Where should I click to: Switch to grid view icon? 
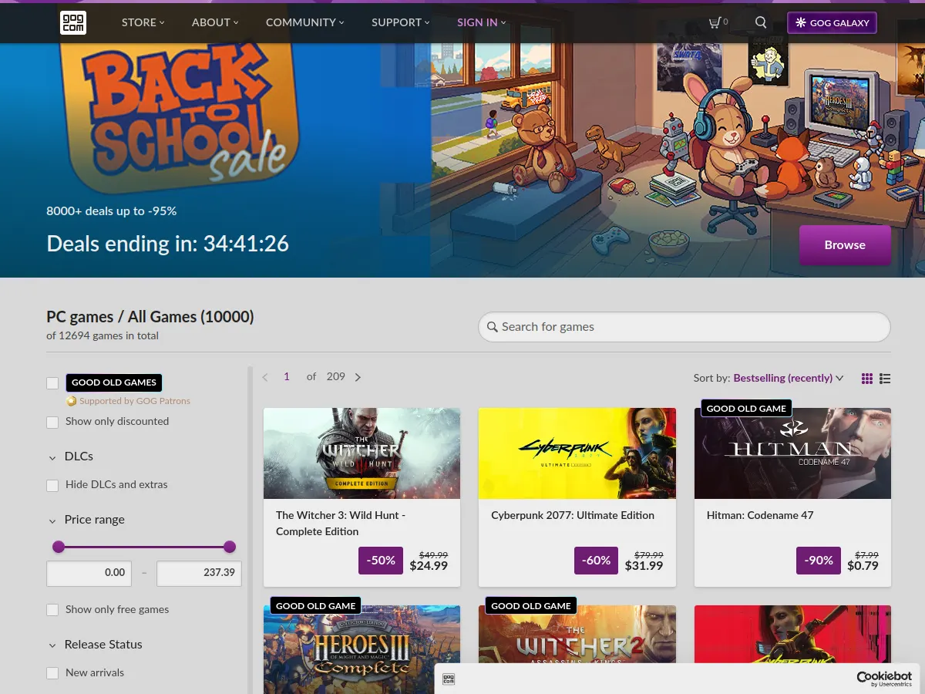pos(867,378)
